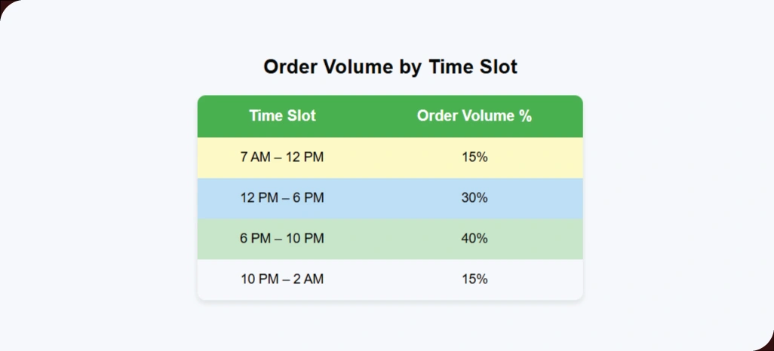This screenshot has width=774, height=351.
Task: Select the "Time Slot" column header
Action: click(282, 116)
